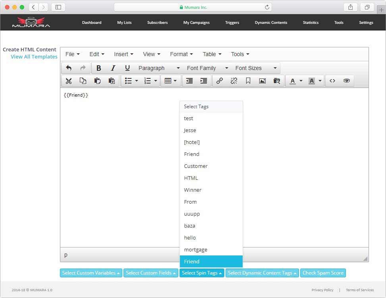This screenshot has width=386, height=298.
Task: Click the Paste clipboard icon
Action: [x=97, y=81]
